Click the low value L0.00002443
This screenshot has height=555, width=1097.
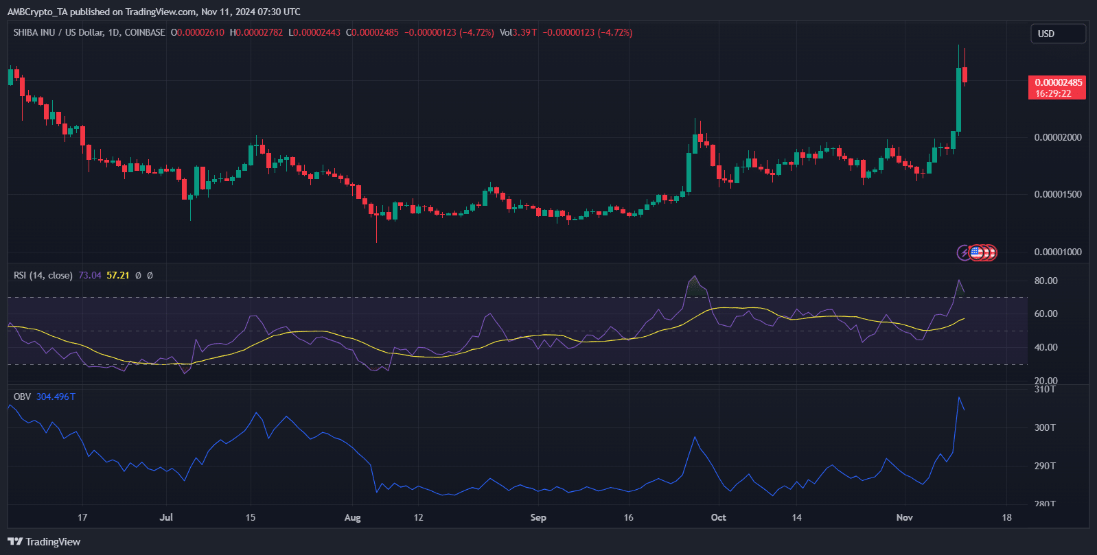click(x=314, y=32)
